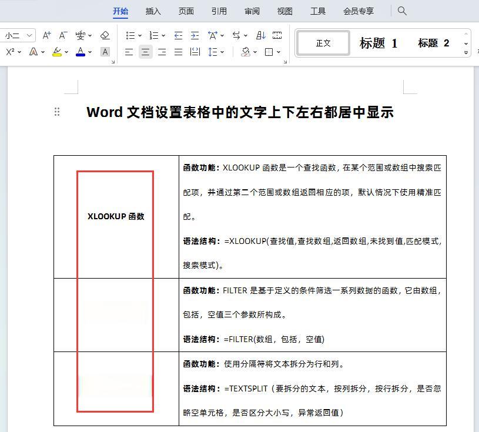Viewport: 479px width, 432px height.
Task: Toggle left text alignment
Action: [x=129, y=52]
